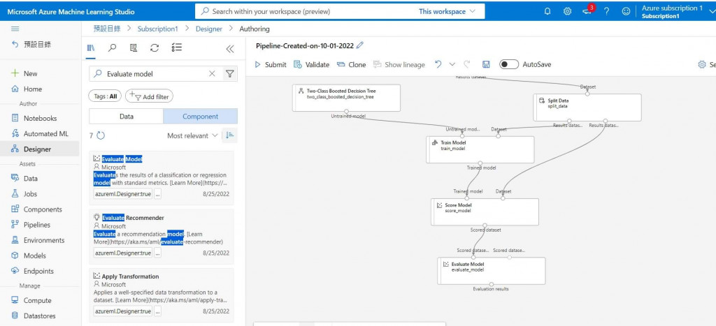Click the Add filter button
The image size is (716, 326).
coord(150,96)
